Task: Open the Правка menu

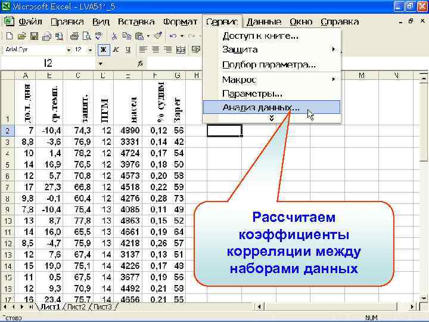Action: 67,21
